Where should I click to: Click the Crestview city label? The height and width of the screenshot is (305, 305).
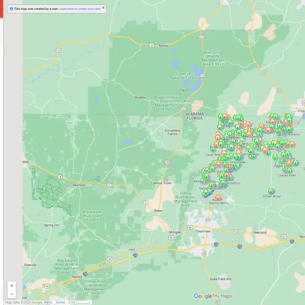203,231
